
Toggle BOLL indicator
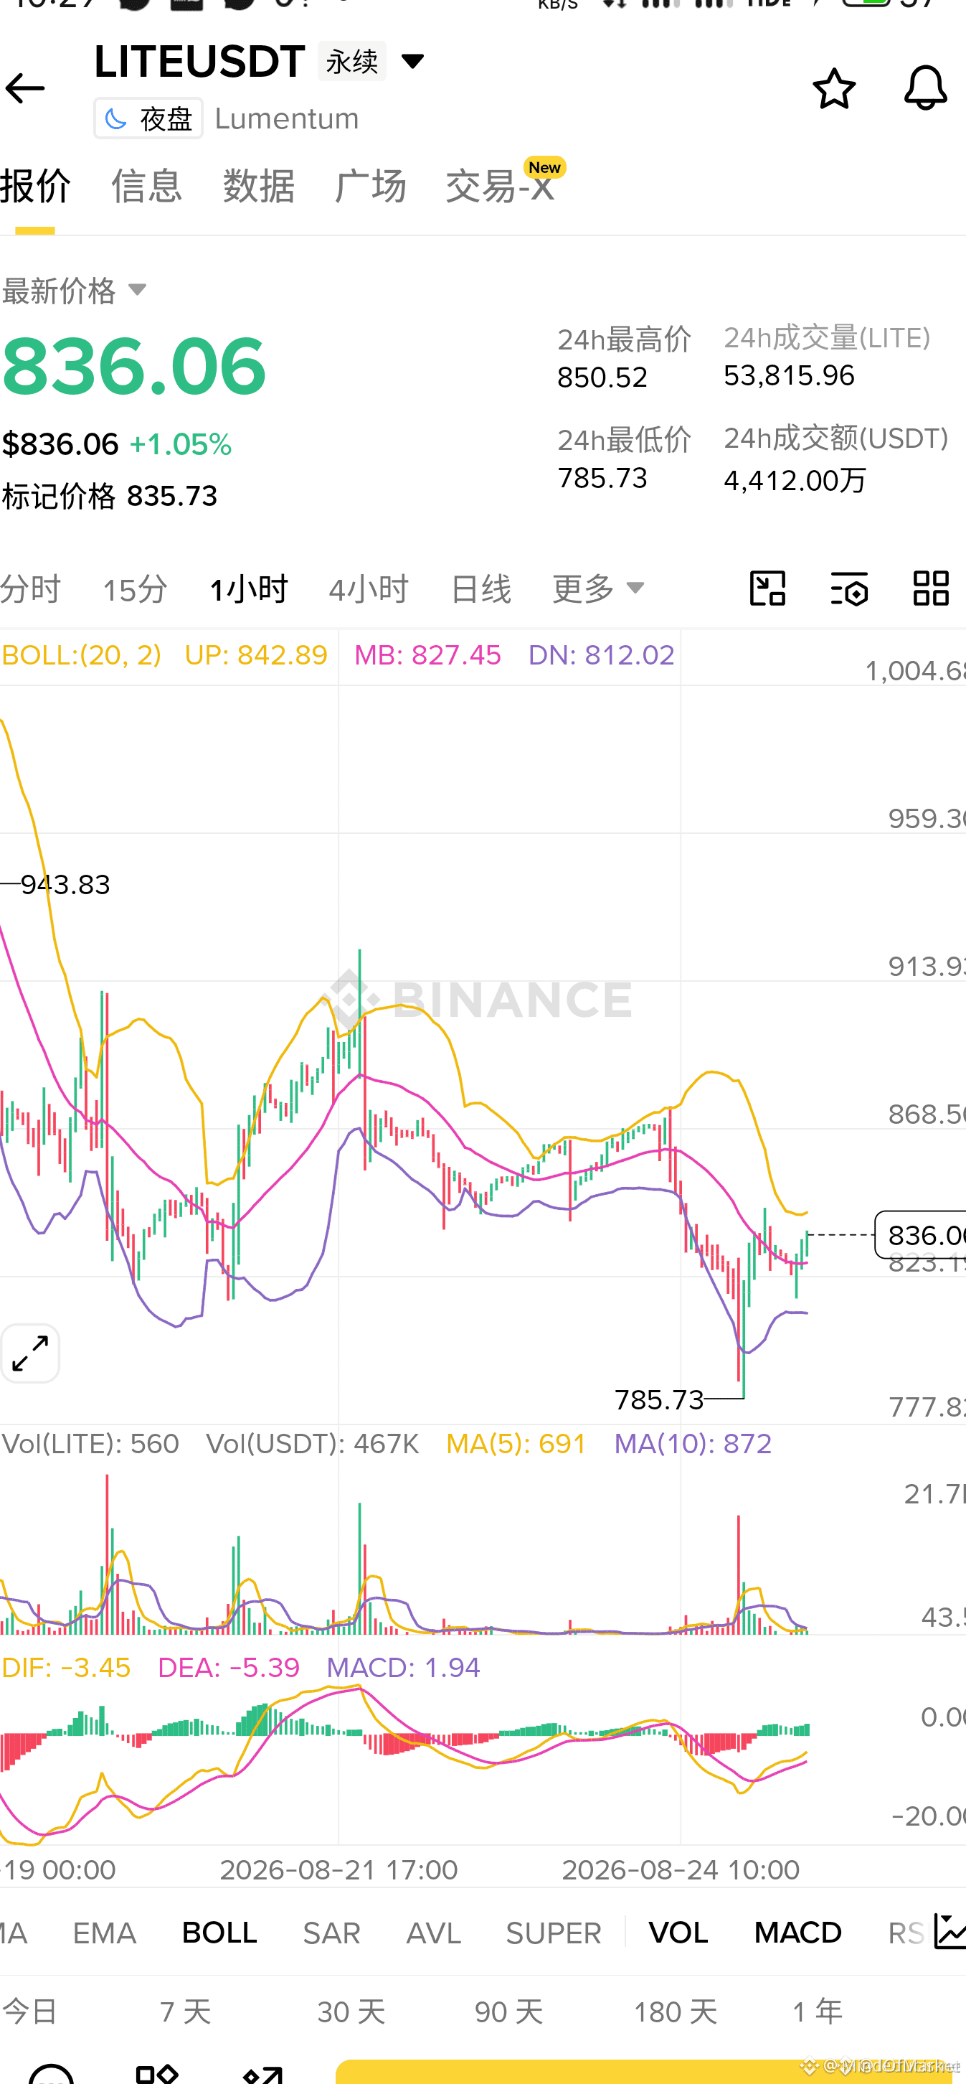[219, 1933]
